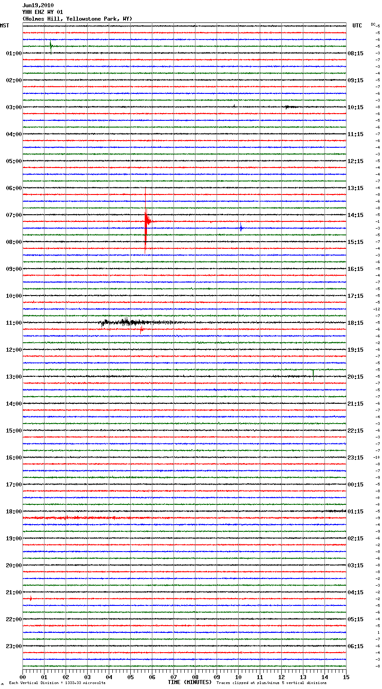Click the Traces clipped at plus/minus note

coord(271,683)
